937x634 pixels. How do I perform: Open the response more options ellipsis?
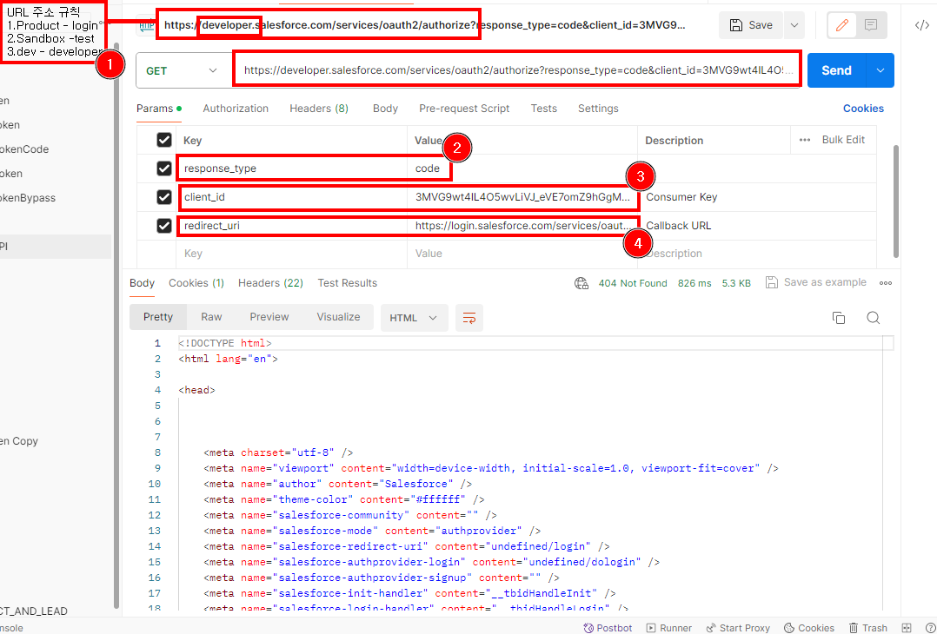coord(886,283)
